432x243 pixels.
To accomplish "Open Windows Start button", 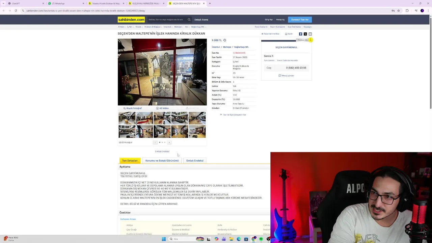I will pos(164,239).
